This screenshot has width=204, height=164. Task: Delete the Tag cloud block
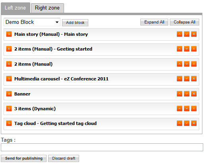[x=194, y=123]
